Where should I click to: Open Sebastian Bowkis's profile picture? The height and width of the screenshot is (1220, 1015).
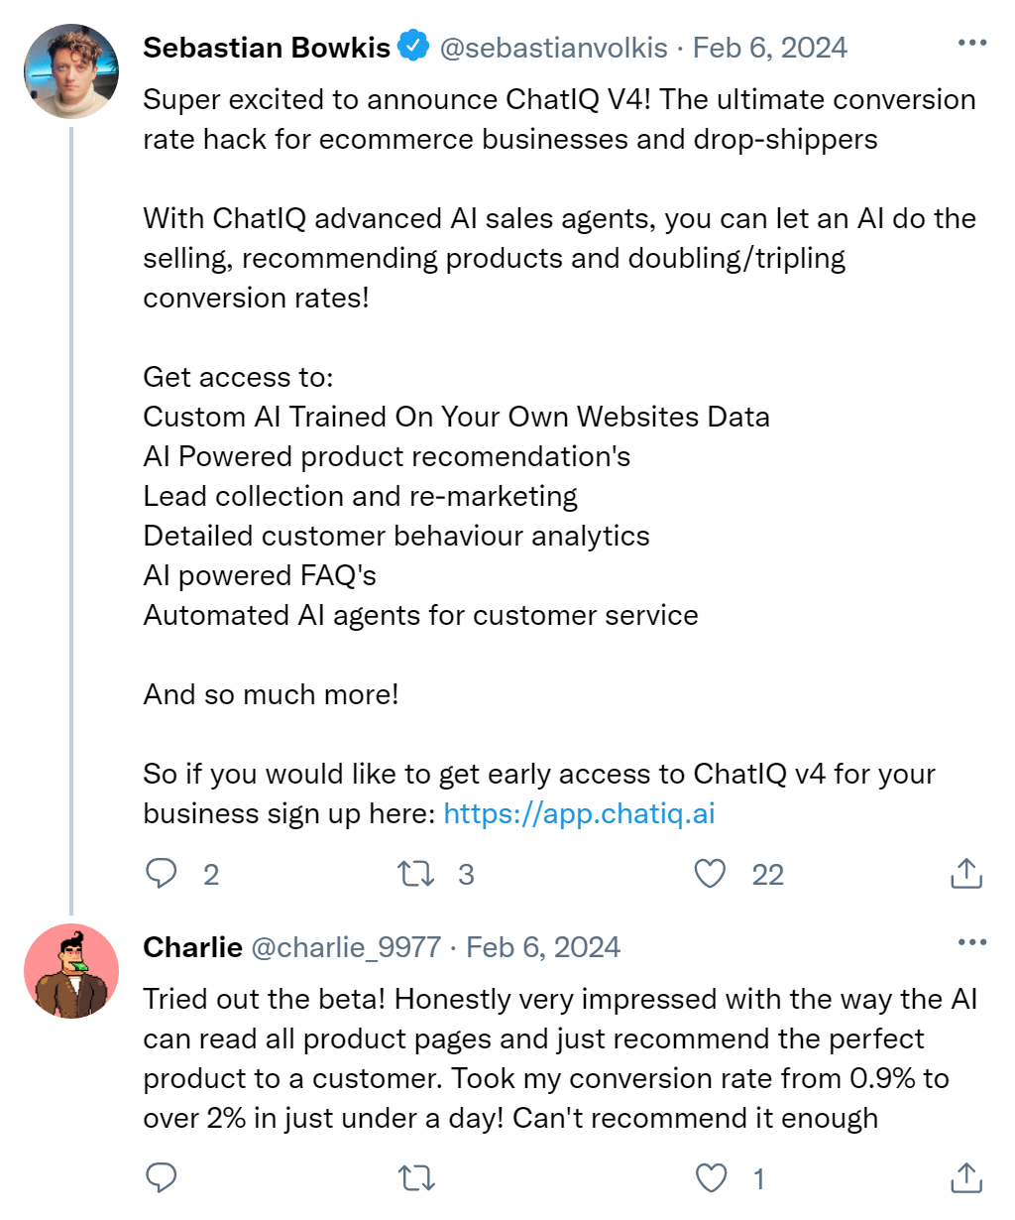point(71,71)
